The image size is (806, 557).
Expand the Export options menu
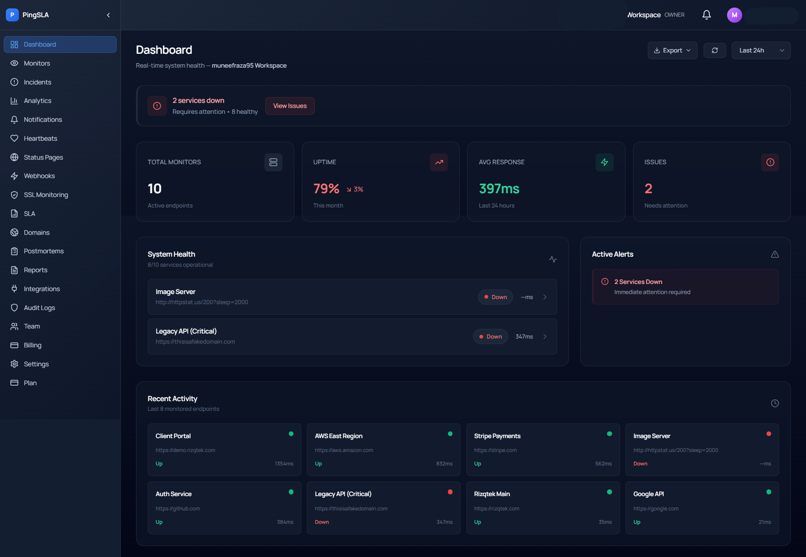point(672,50)
